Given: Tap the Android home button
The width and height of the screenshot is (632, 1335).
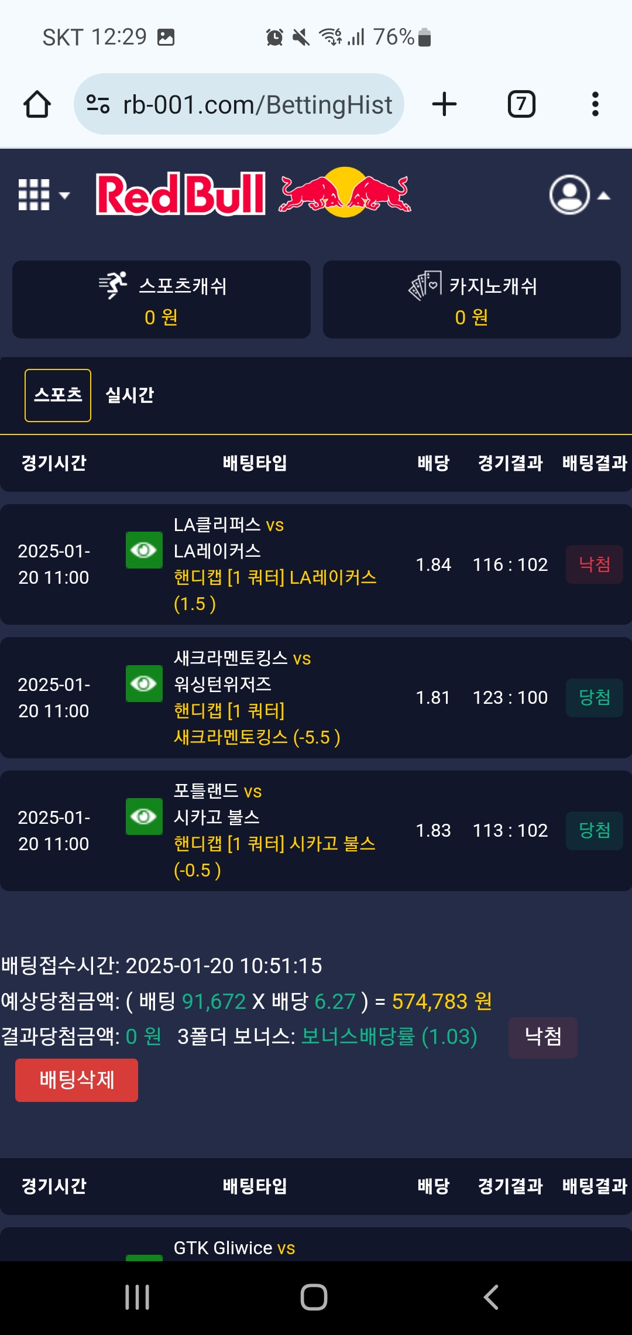Looking at the screenshot, I should [x=314, y=1297].
